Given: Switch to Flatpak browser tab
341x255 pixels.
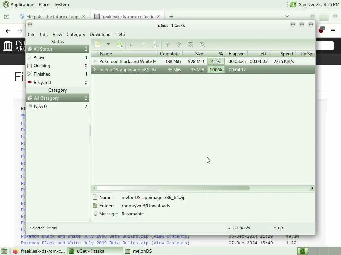Looking at the screenshot, I should tap(53, 17).
